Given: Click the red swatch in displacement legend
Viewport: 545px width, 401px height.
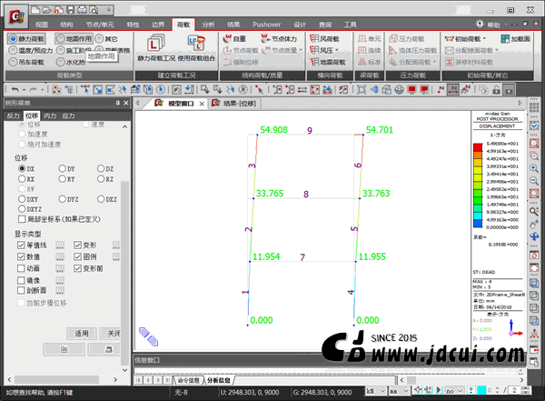Looking at the screenshot, I should [x=478, y=147].
